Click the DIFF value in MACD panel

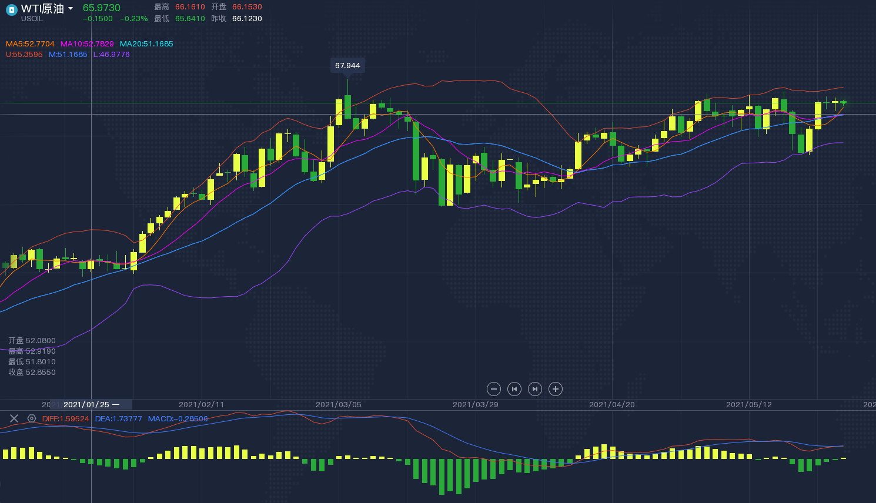click(65, 419)
